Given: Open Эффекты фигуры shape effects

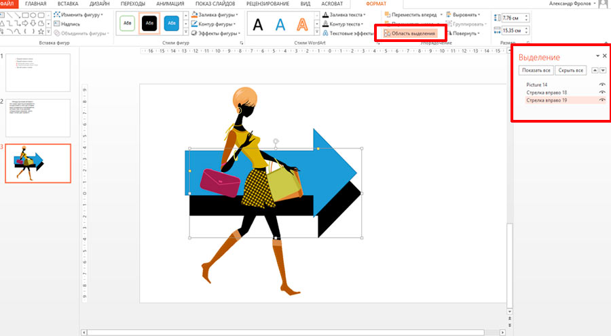Looking at the screenshot, I should [x=215, y=33].
